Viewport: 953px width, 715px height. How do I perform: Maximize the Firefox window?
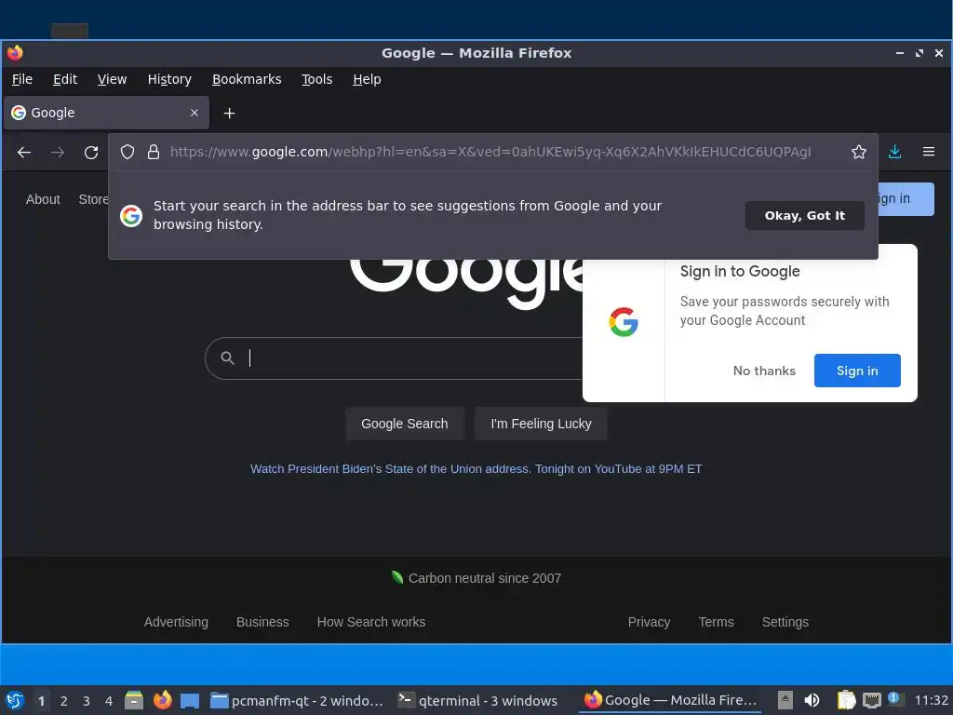click(919, 53)
